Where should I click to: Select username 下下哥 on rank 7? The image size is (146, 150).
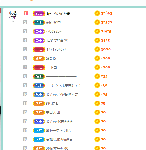coord(52,67)
